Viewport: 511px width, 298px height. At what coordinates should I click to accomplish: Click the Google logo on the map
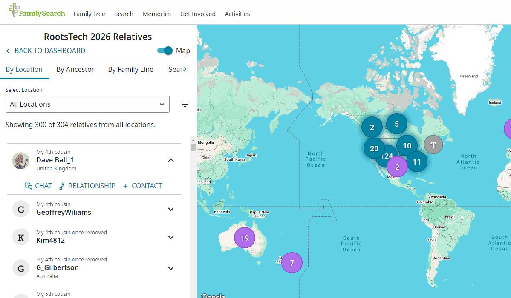tap(213, 296)
